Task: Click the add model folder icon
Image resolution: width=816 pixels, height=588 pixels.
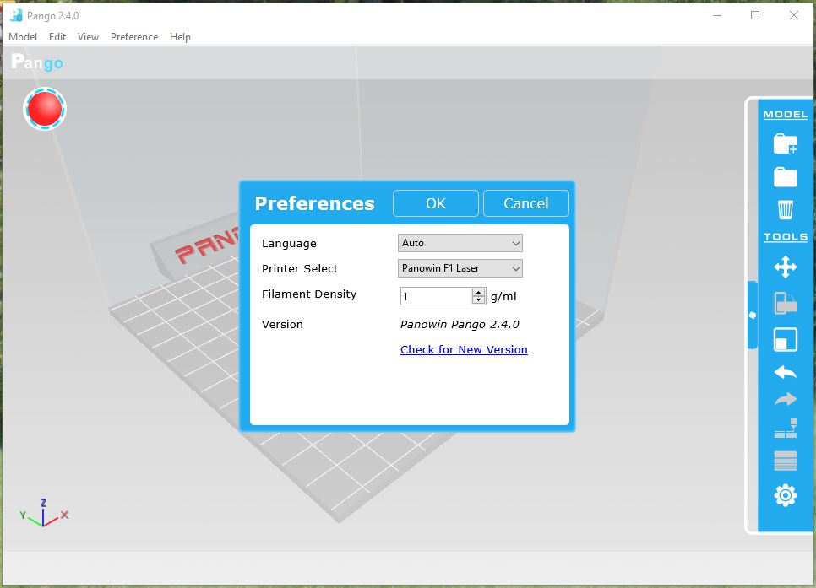Action: [x=786, y=143]
